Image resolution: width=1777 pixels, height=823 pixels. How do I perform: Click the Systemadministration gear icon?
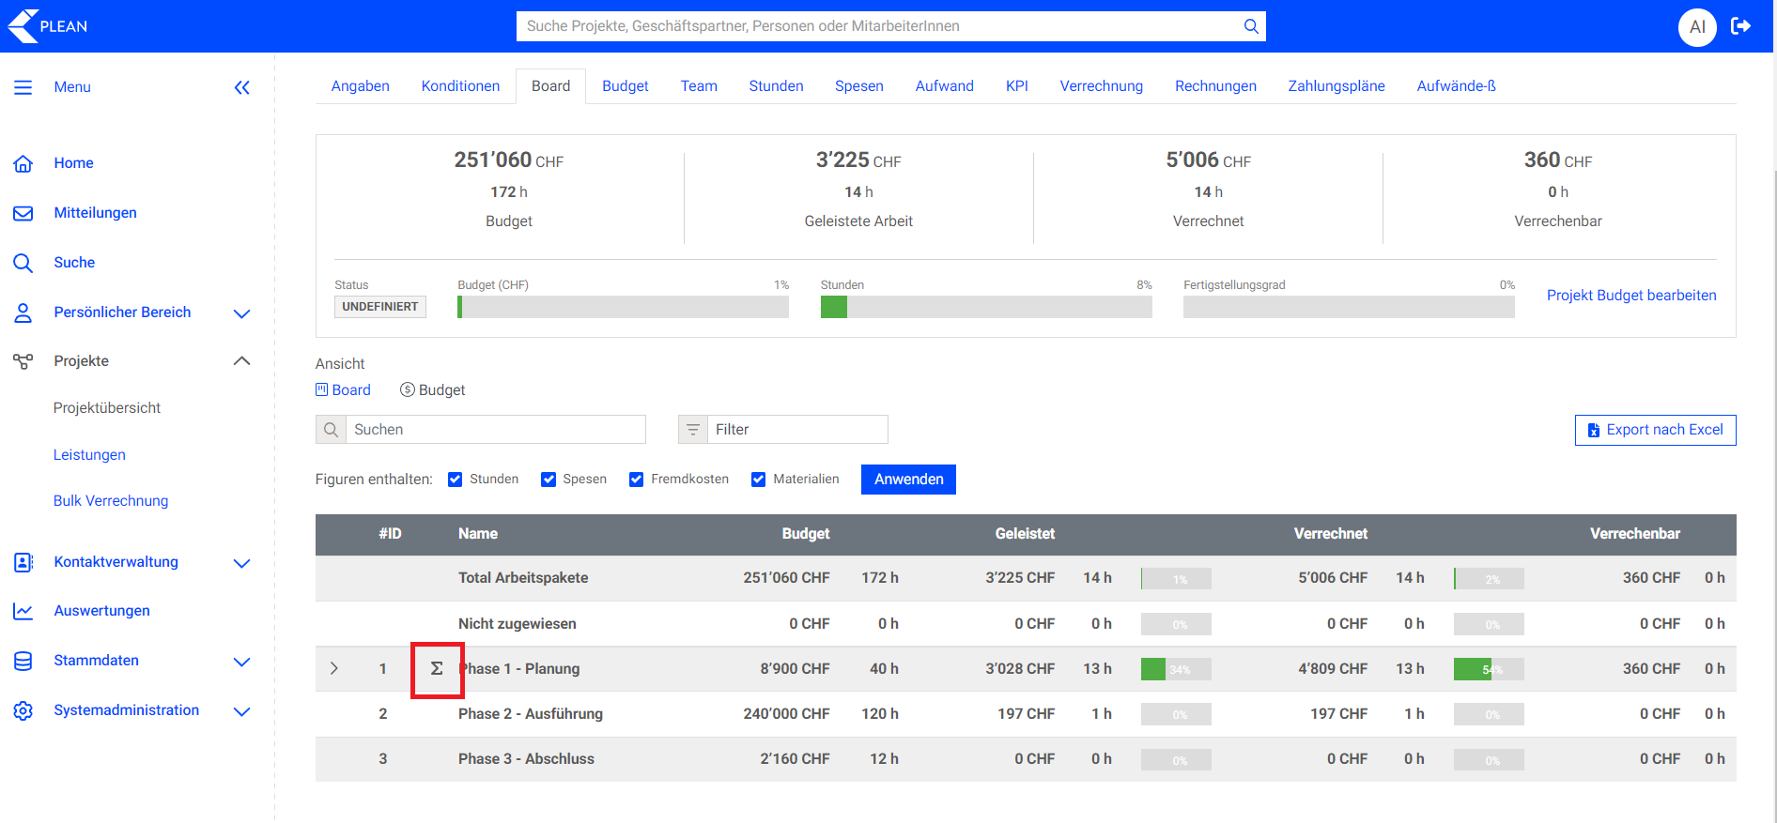pos(23,710)
